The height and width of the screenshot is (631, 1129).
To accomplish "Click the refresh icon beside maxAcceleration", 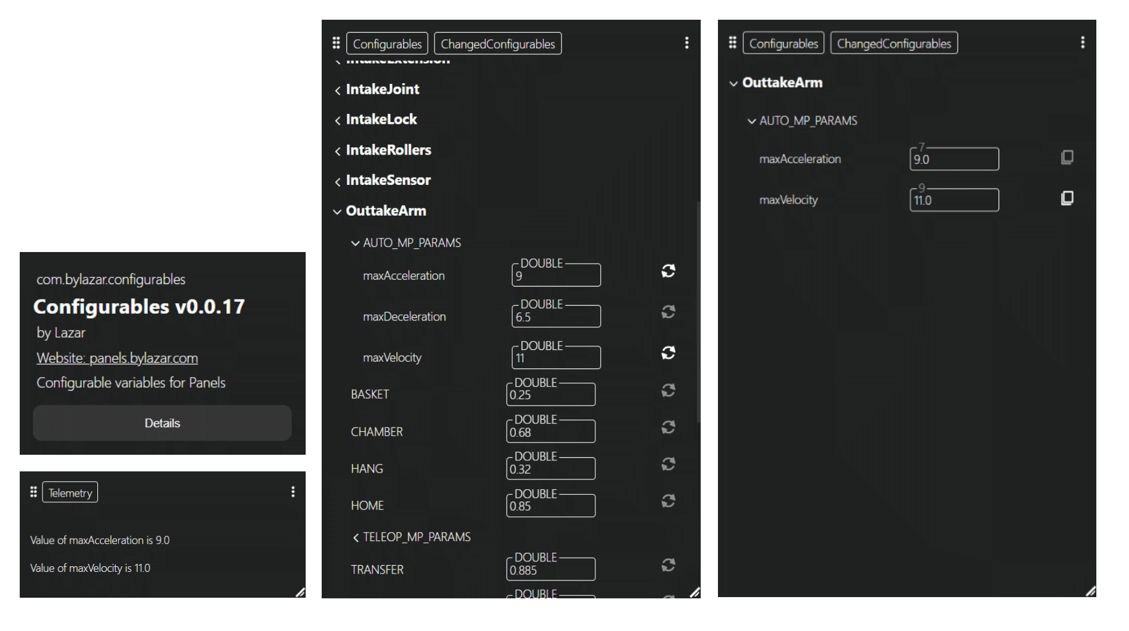I will coord(668,271).
